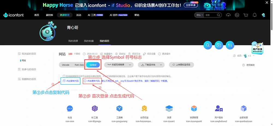The height and width of the screenshot is (126, 273).
Task: Open 使用帮助 help link
Action: tap(248, 65)
